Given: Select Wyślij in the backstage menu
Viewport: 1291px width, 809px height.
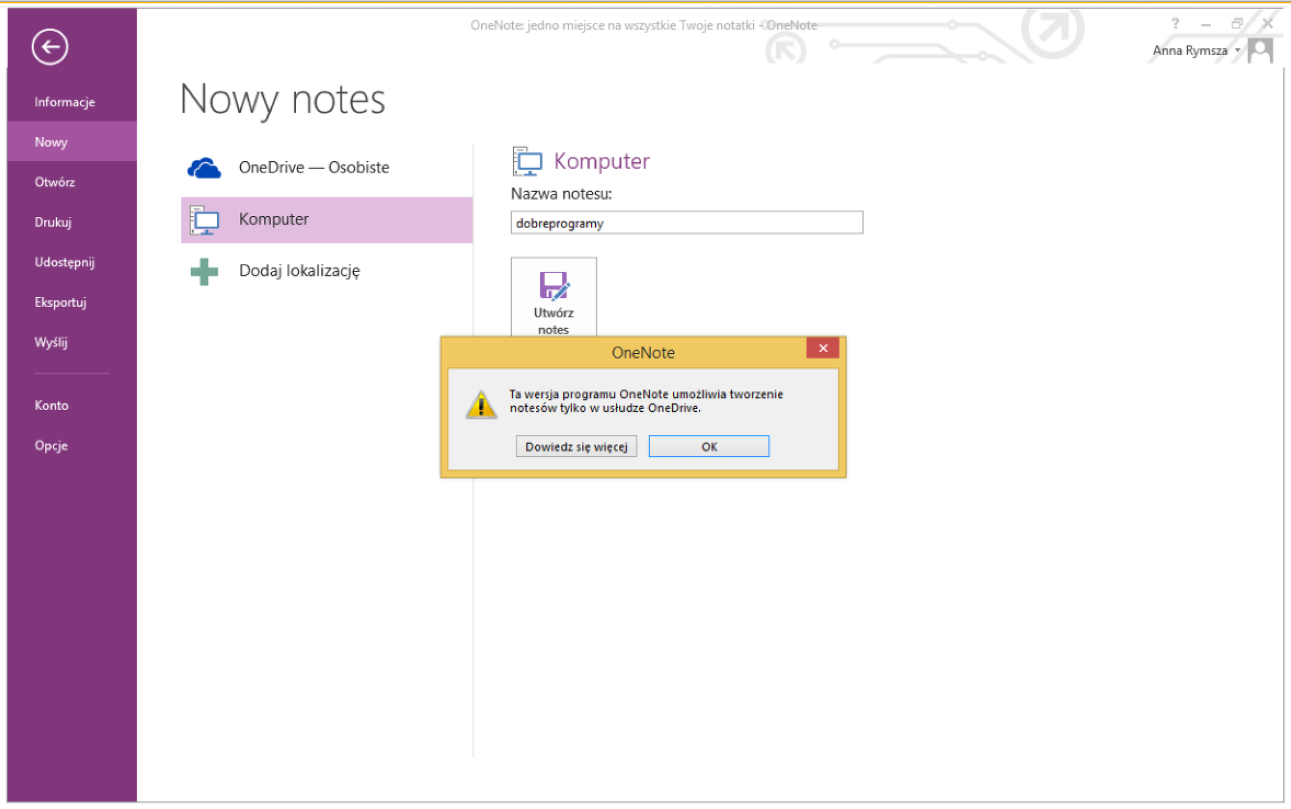Looking at the screenshot, I should (x=72, y=342).
